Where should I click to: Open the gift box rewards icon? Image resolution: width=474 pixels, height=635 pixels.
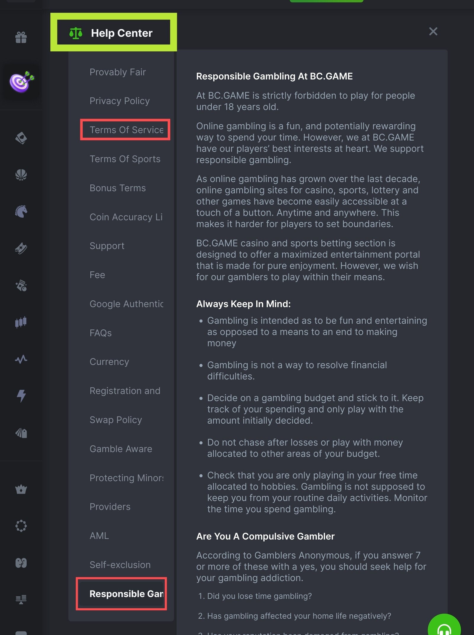click(21, 37)
